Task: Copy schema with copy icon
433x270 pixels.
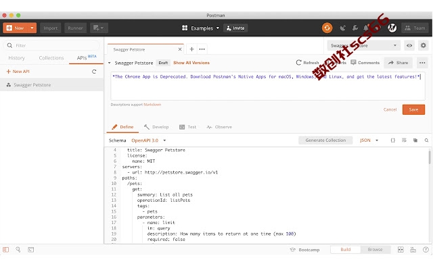Action: pyautogui.click(x=415, y=140)
